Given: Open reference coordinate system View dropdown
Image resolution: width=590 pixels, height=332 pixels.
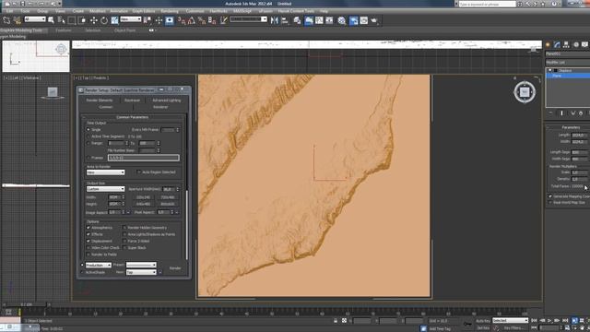Looking at the screenshot, I should coord(131,19).
